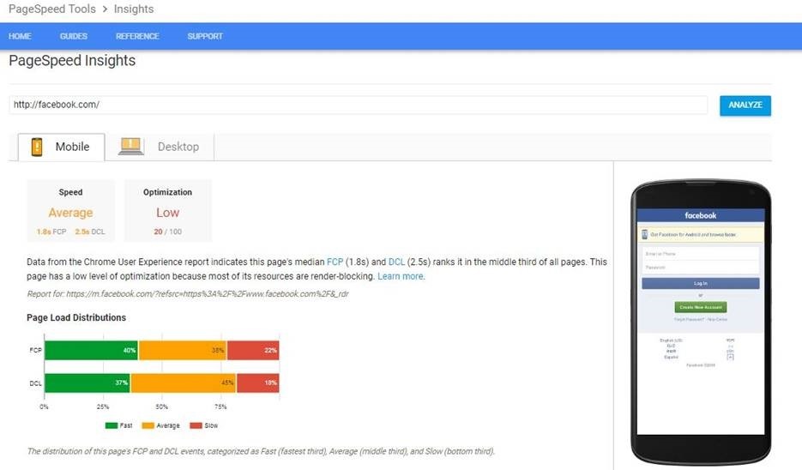Image resolution: width=802 pixels, height=470 pixels.
Task: Click the mobile phone icon on Mobile tab
Action: click(37, 147)
